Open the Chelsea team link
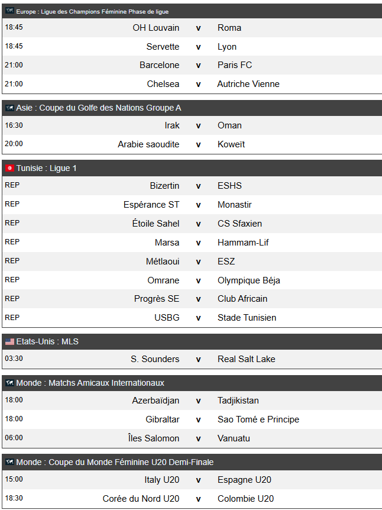The width and height of the screenshot is (382, 510). [163, 84]
